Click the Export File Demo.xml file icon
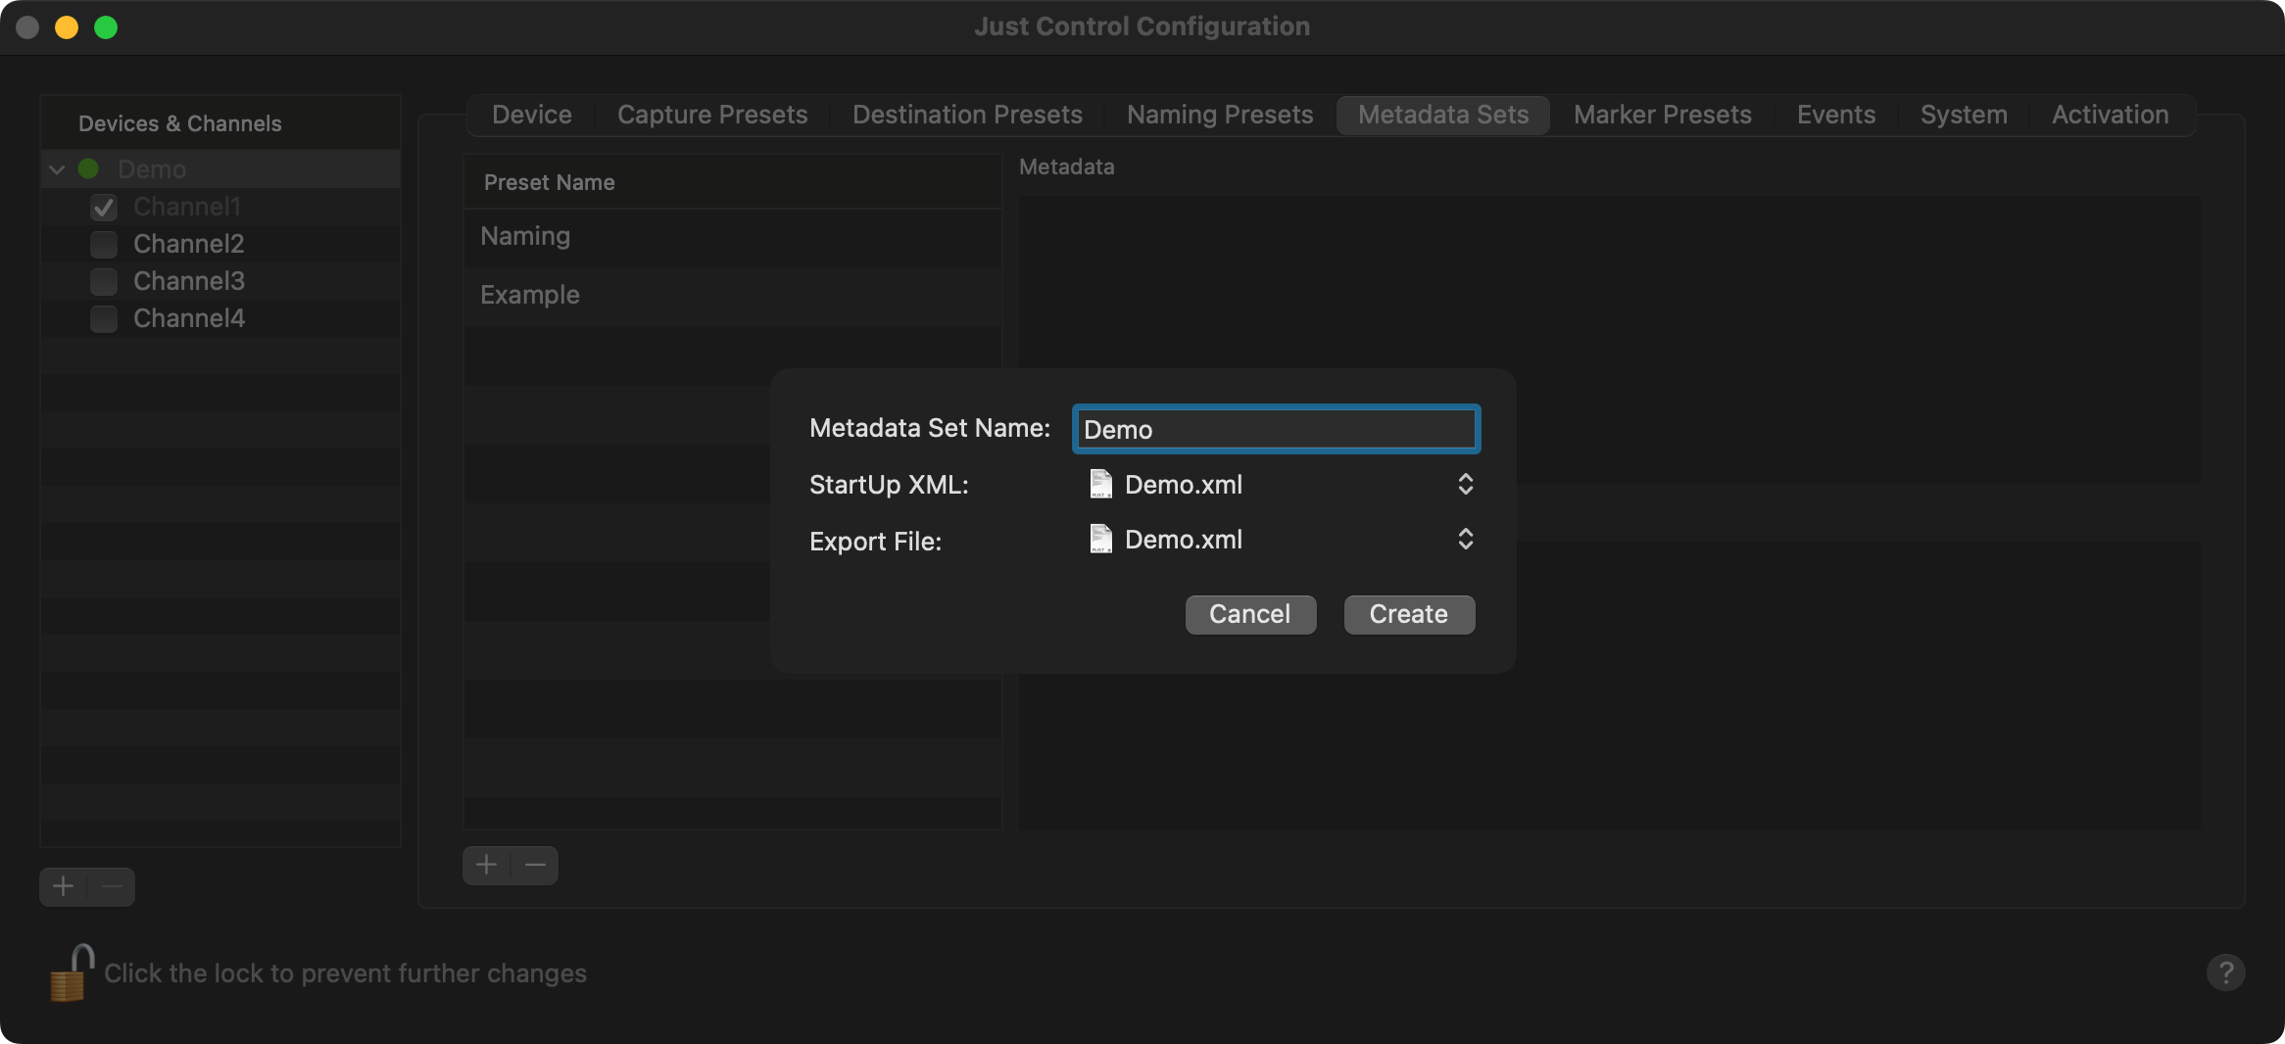This screenshot has height=1044, width=2285. (x=1101, y=539)
